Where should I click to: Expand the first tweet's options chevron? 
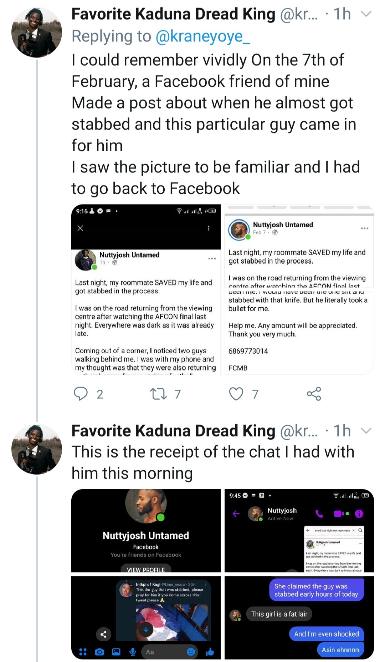pyautogui.click(x=366, y=14)
